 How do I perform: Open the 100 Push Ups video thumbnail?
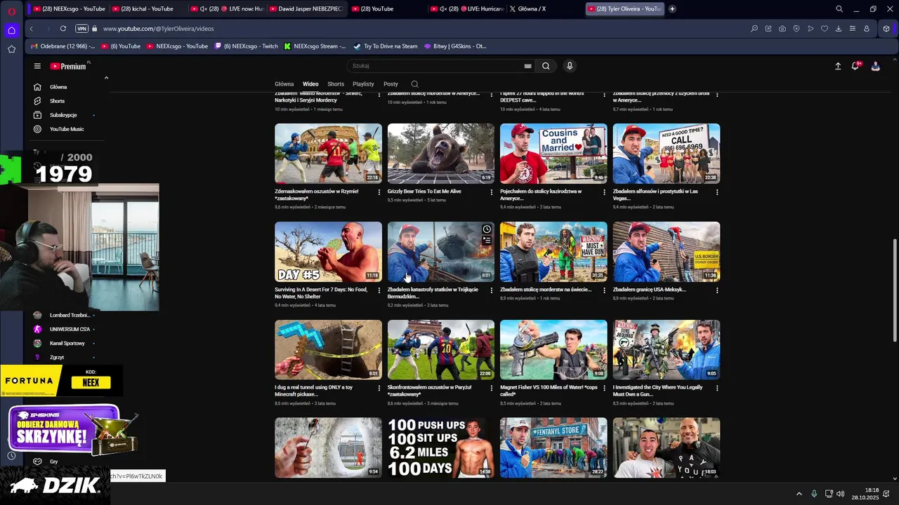pyautogui.click(x=441, y=448)
